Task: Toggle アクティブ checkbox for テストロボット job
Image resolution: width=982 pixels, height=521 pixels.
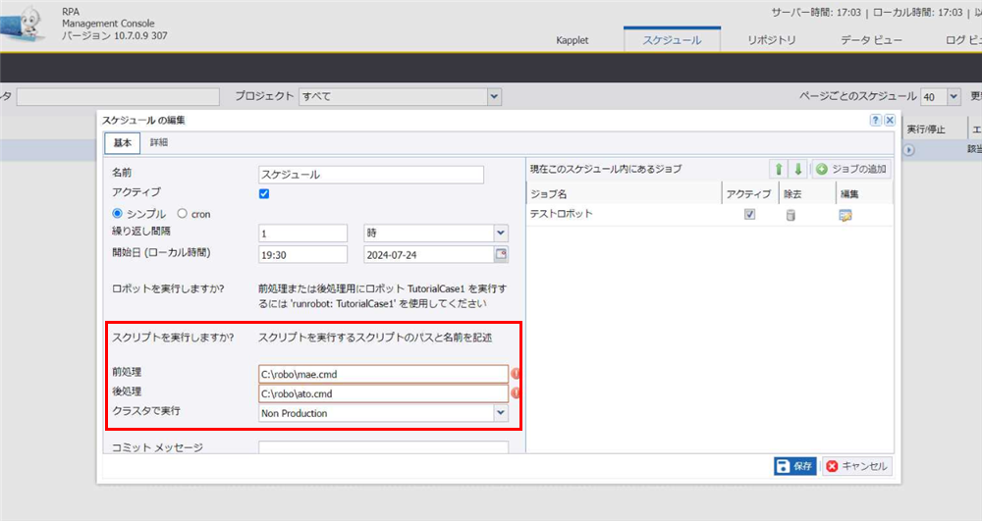Action: pyautogui.click(x=749, y=215)
